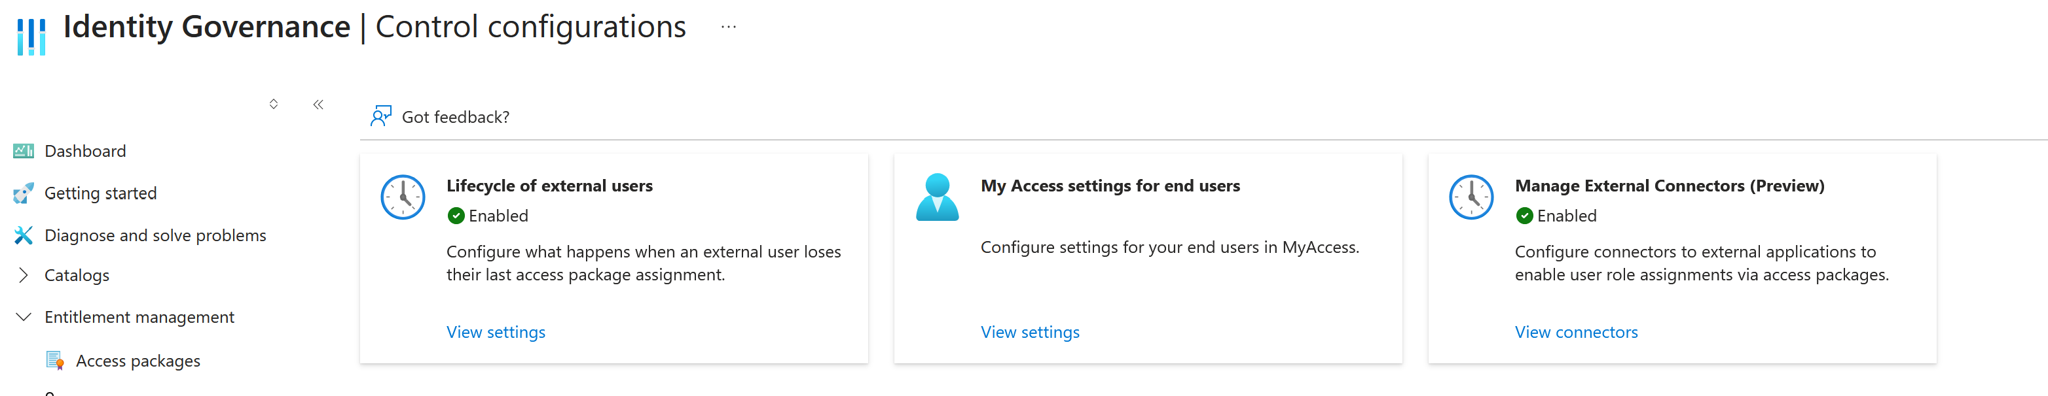Click the Manage External Connectors clock icon

coord(1472,197)
